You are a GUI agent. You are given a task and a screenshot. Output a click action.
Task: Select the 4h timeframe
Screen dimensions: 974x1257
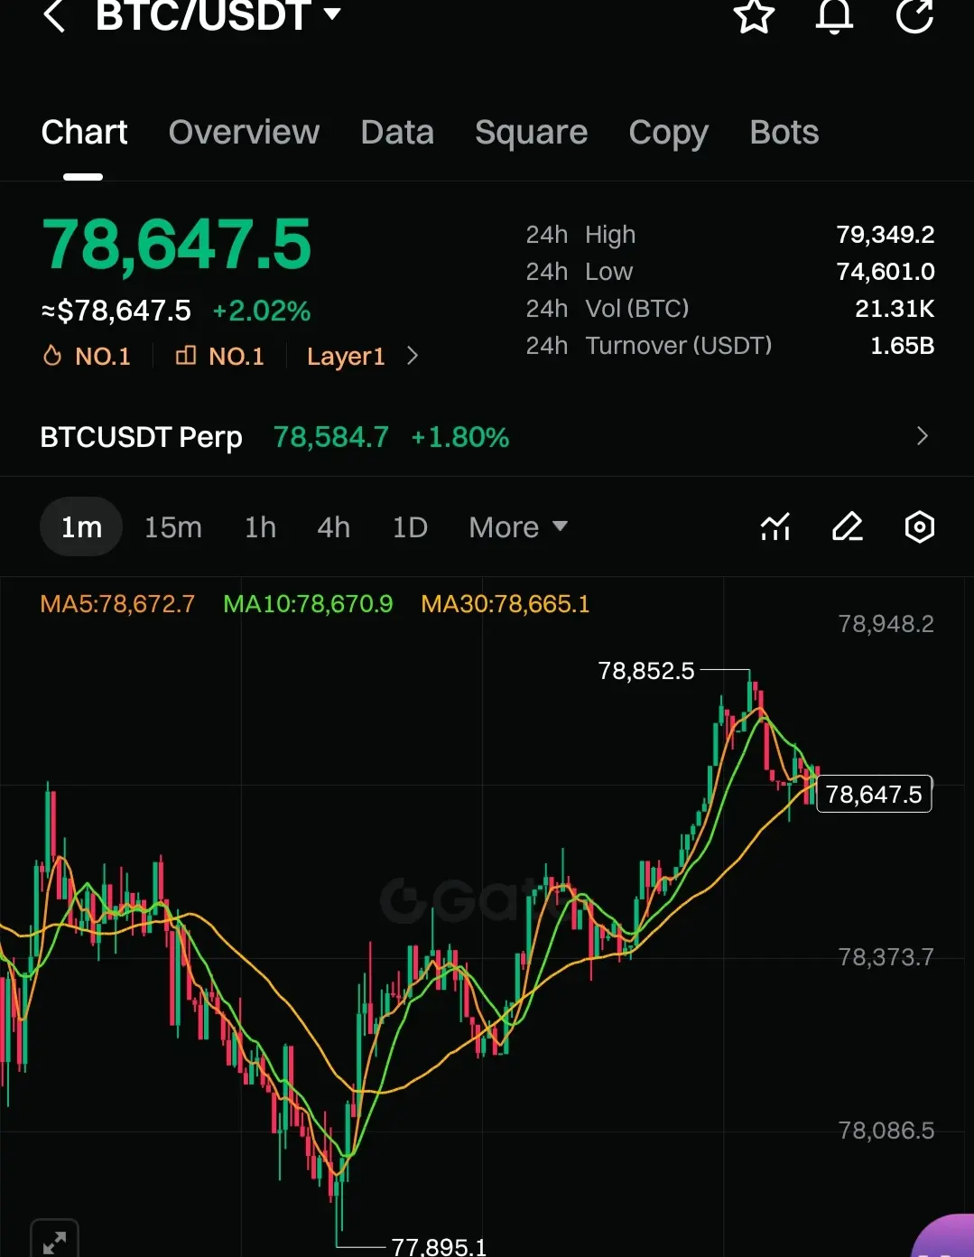point(333,527)
